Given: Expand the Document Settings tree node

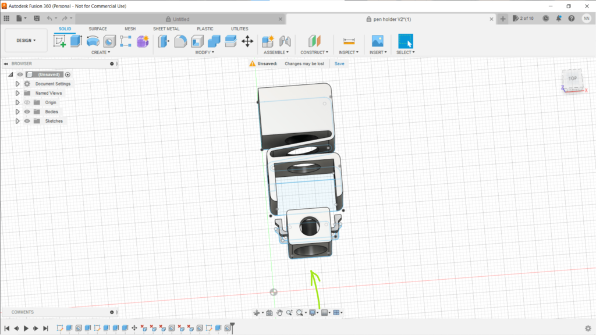Looking at the screenshot, I should (17, 84).
